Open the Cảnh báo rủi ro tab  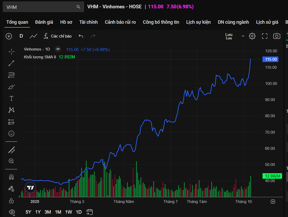[120, 22]
